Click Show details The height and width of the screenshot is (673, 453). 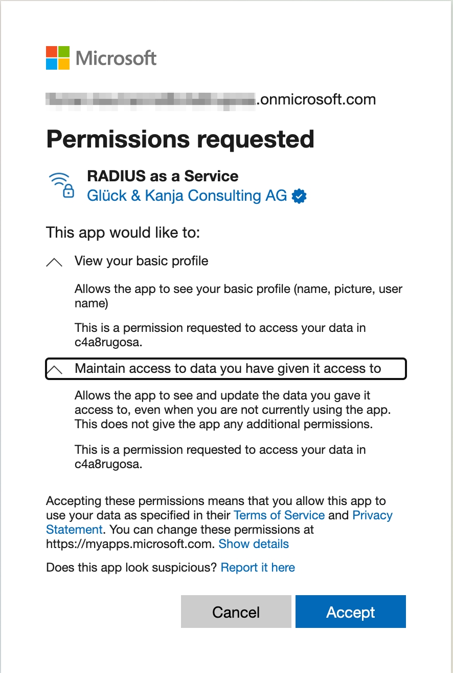[254, 544]
